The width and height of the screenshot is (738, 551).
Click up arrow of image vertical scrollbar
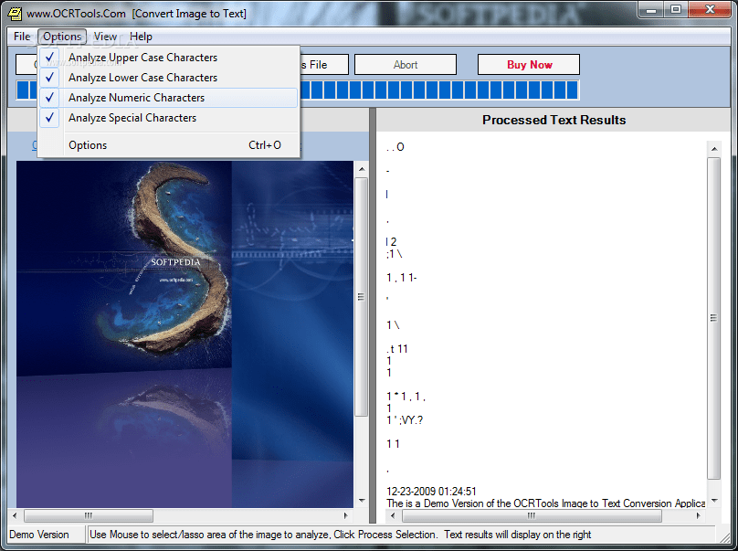coord(362,169)
